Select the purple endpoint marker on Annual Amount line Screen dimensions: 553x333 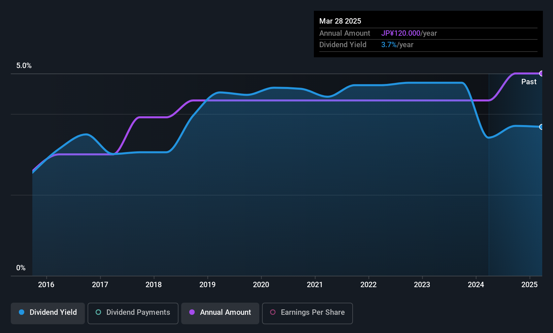point(542,73)
